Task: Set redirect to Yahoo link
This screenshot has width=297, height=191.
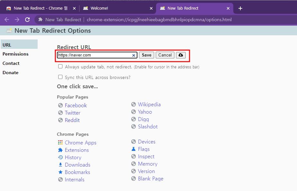Action: click(145, 112)
